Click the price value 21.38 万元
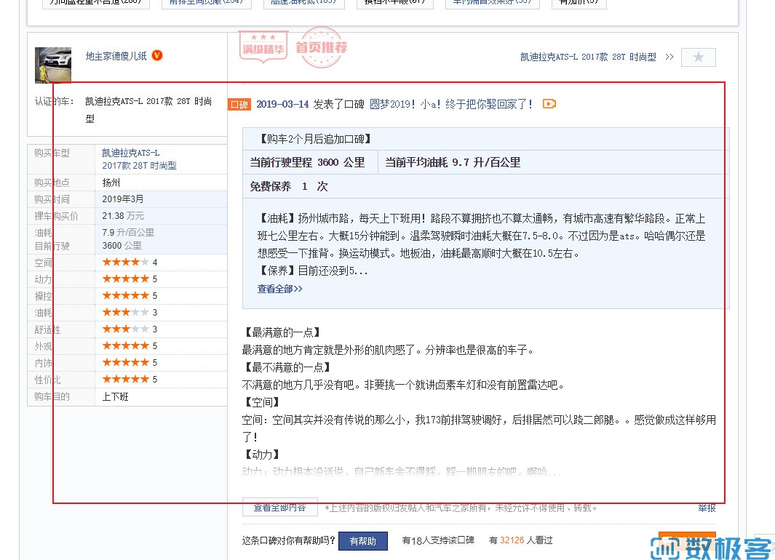 coord(123,216)
